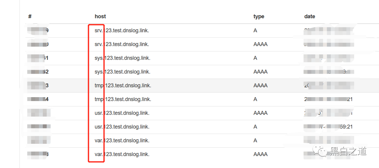This screenshot has width=379, height=168.
Task: Click the AAAA type cell in last row
Action: coord(260,154)
